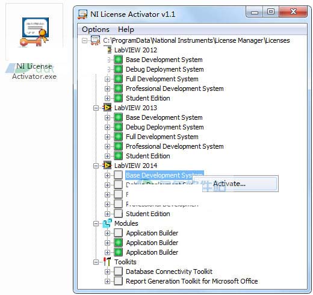The width and height of the screenshot is (313, 295).
Task: Collapse the Licenses root folder node
Action: coord(85,40)
